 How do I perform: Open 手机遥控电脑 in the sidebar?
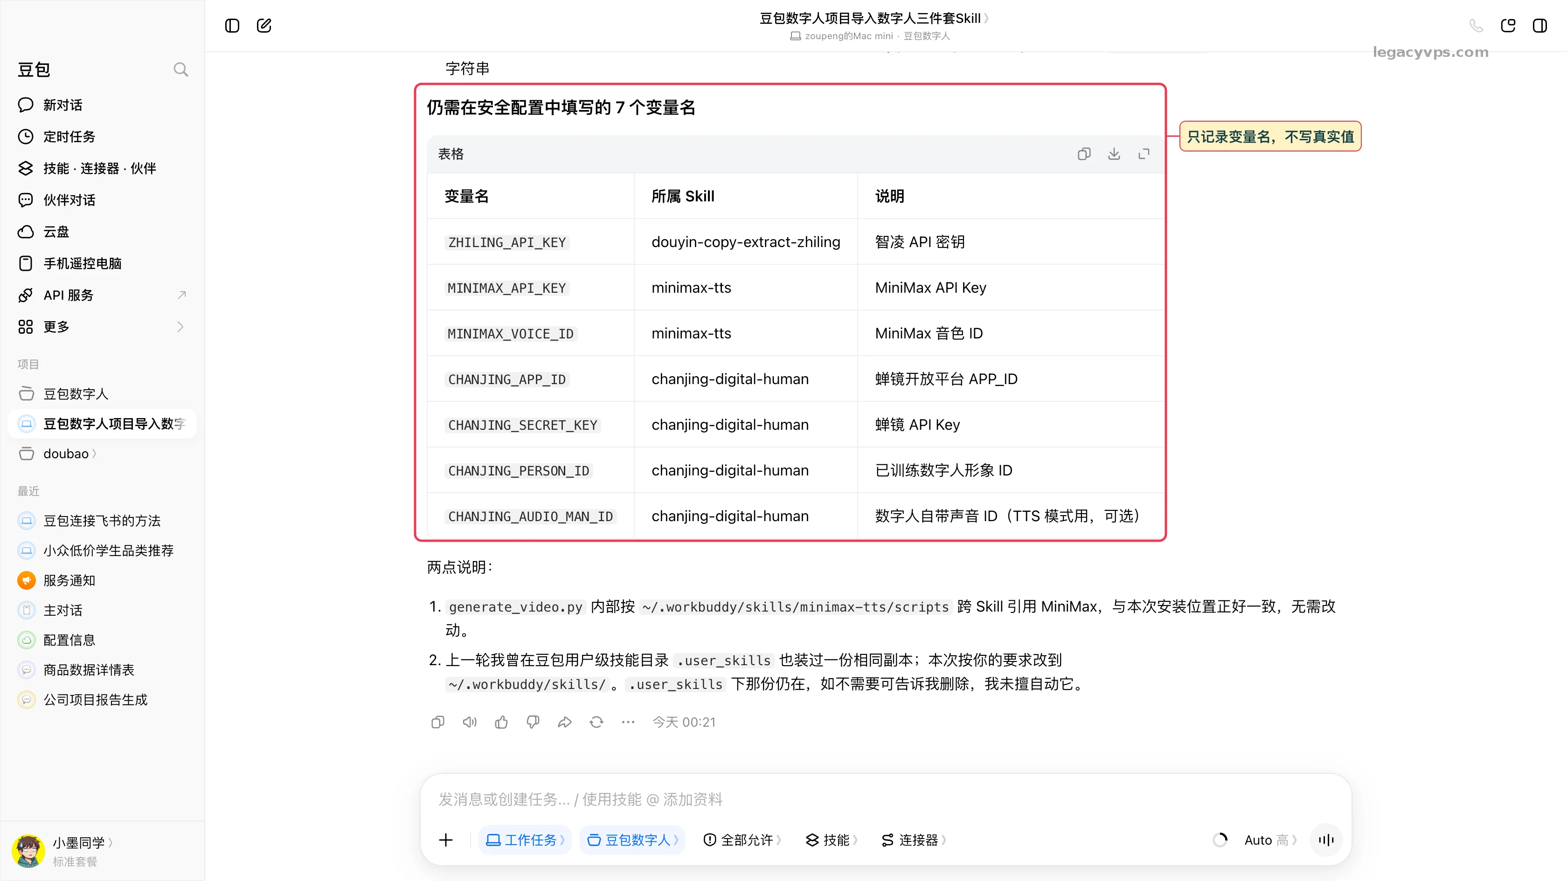(102, 263)
